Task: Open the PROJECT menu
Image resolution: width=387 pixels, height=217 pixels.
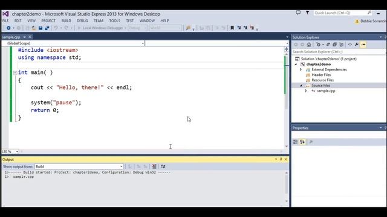Action: pos(48,21)
